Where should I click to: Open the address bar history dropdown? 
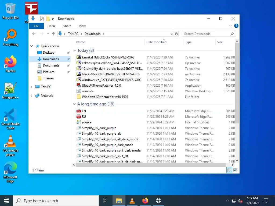(x=172, y=34)
